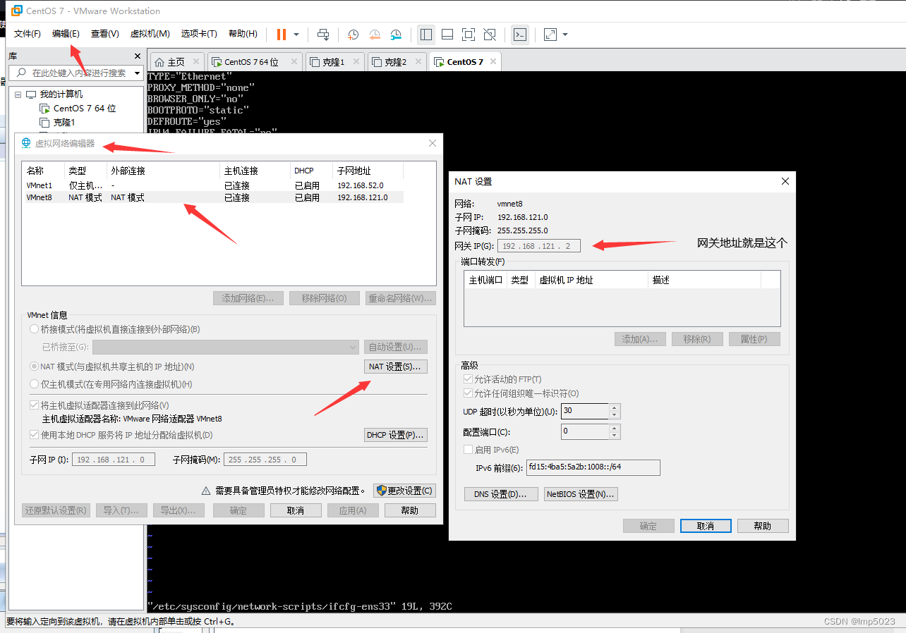Open the 编辑(E) menu

tap(66, 34)
